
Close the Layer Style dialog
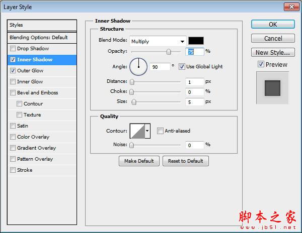coord(291,7)
